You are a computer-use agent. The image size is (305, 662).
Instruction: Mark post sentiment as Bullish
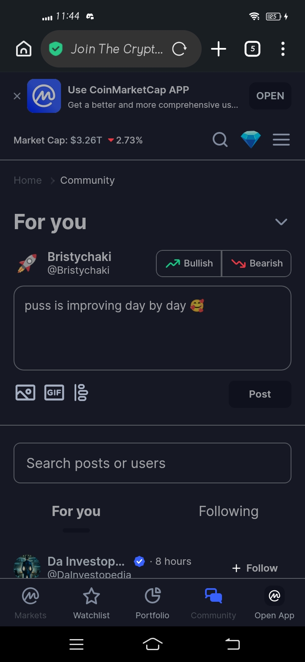pyautogui.click(x=189, y=264)
